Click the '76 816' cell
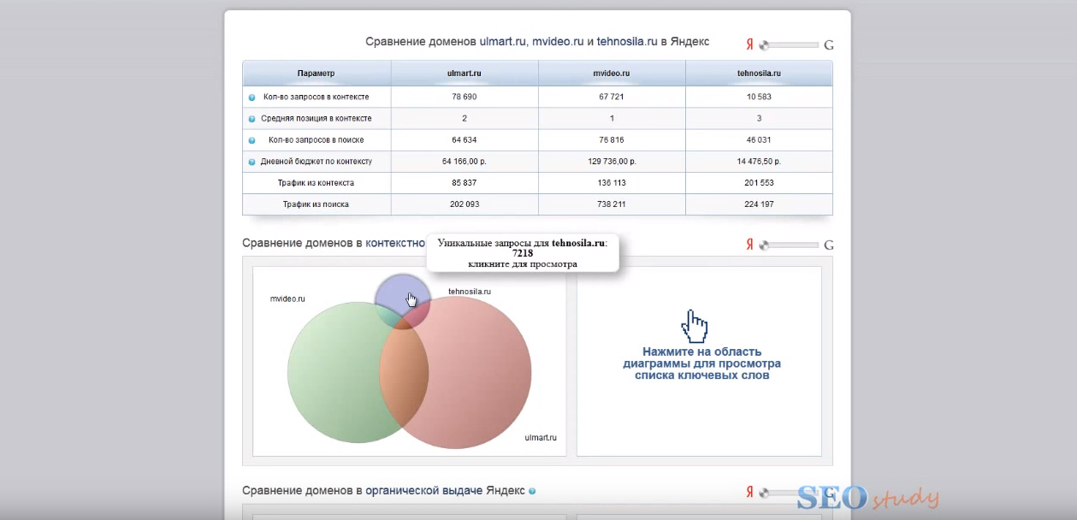 (x=612, y=140)
